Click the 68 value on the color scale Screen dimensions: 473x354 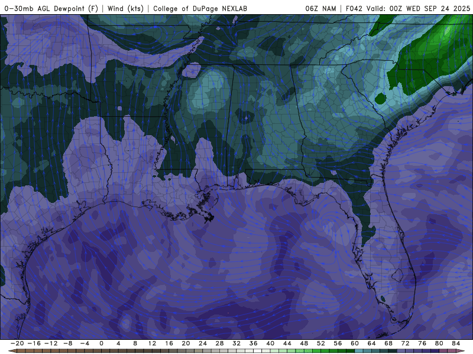(388, 343)
